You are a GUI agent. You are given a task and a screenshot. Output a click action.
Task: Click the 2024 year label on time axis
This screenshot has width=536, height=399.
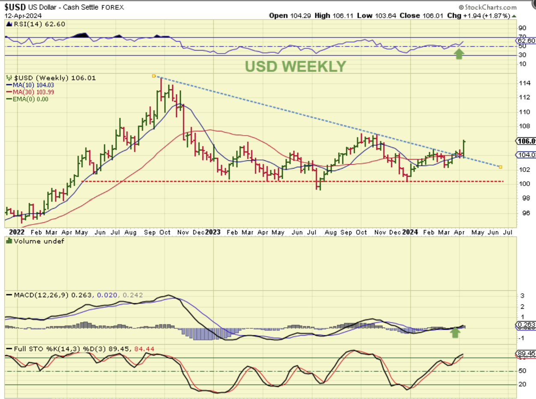point(410,232)
